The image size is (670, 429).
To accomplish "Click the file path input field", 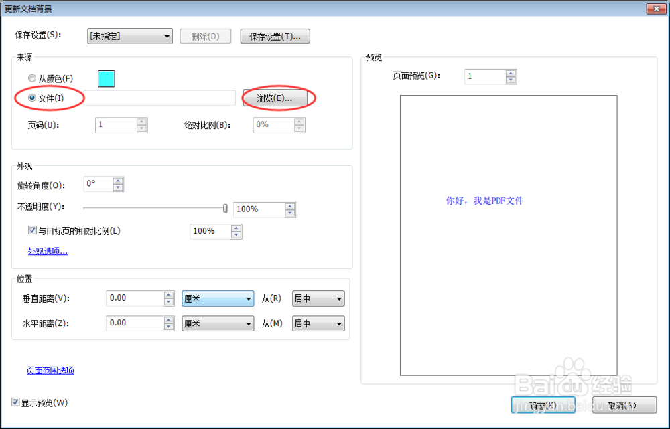I will (x=159, y=98).
